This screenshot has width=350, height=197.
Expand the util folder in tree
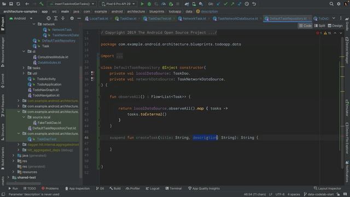click(x=24, y=73)
